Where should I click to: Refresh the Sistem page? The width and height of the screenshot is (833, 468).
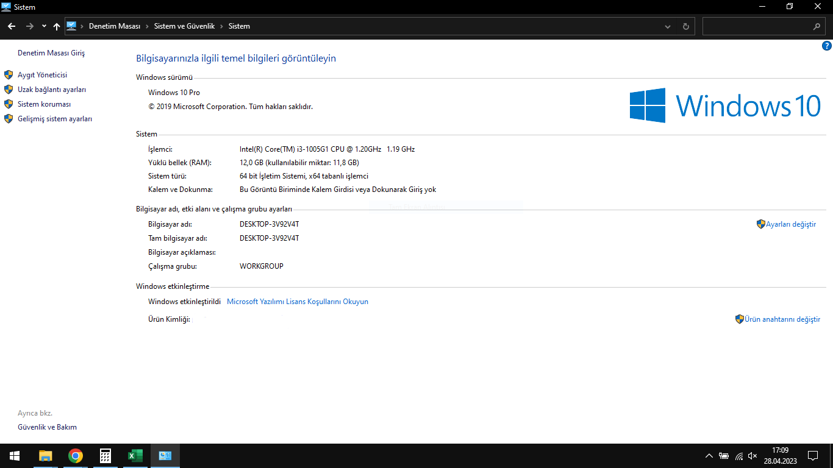[x=686, y=26]
